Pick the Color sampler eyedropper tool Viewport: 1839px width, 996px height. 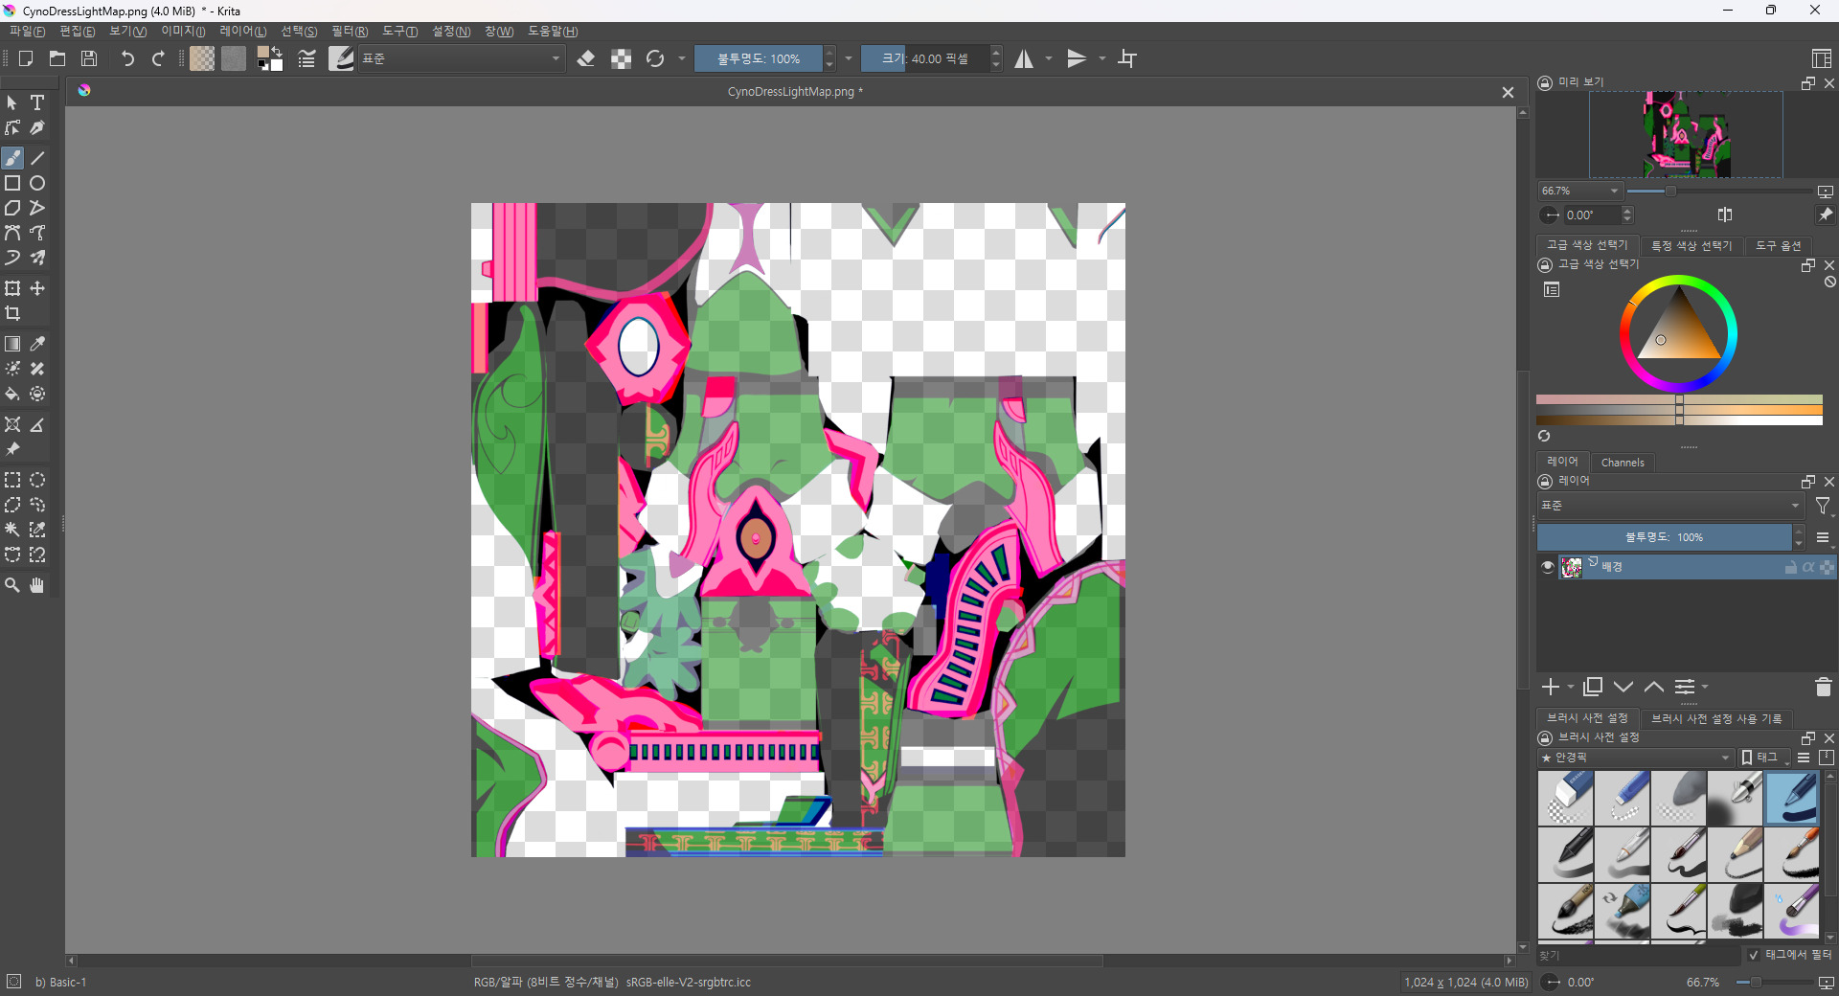[x=37, y=344]
